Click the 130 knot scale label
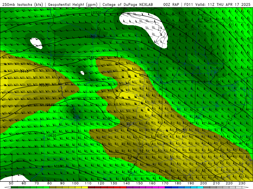This screenshot has width=253, height=189. tap(114, 183)
